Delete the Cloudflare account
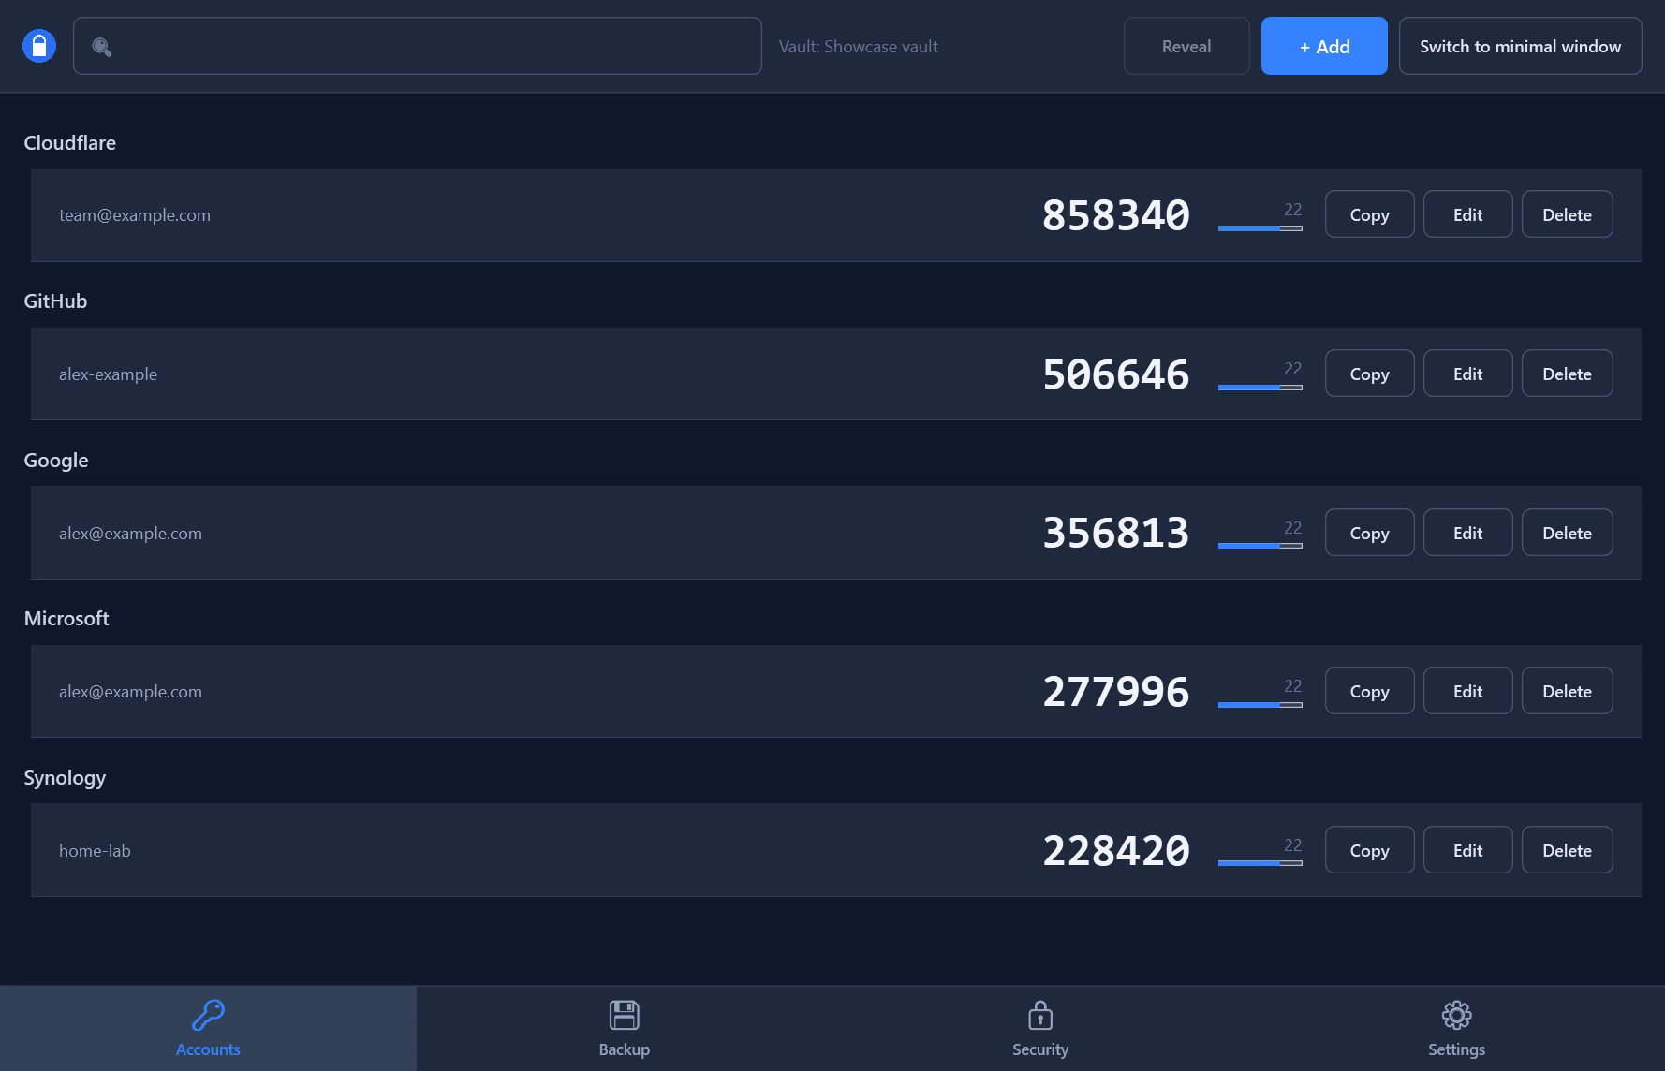1665x1071 pixels. click(1567, 214)
